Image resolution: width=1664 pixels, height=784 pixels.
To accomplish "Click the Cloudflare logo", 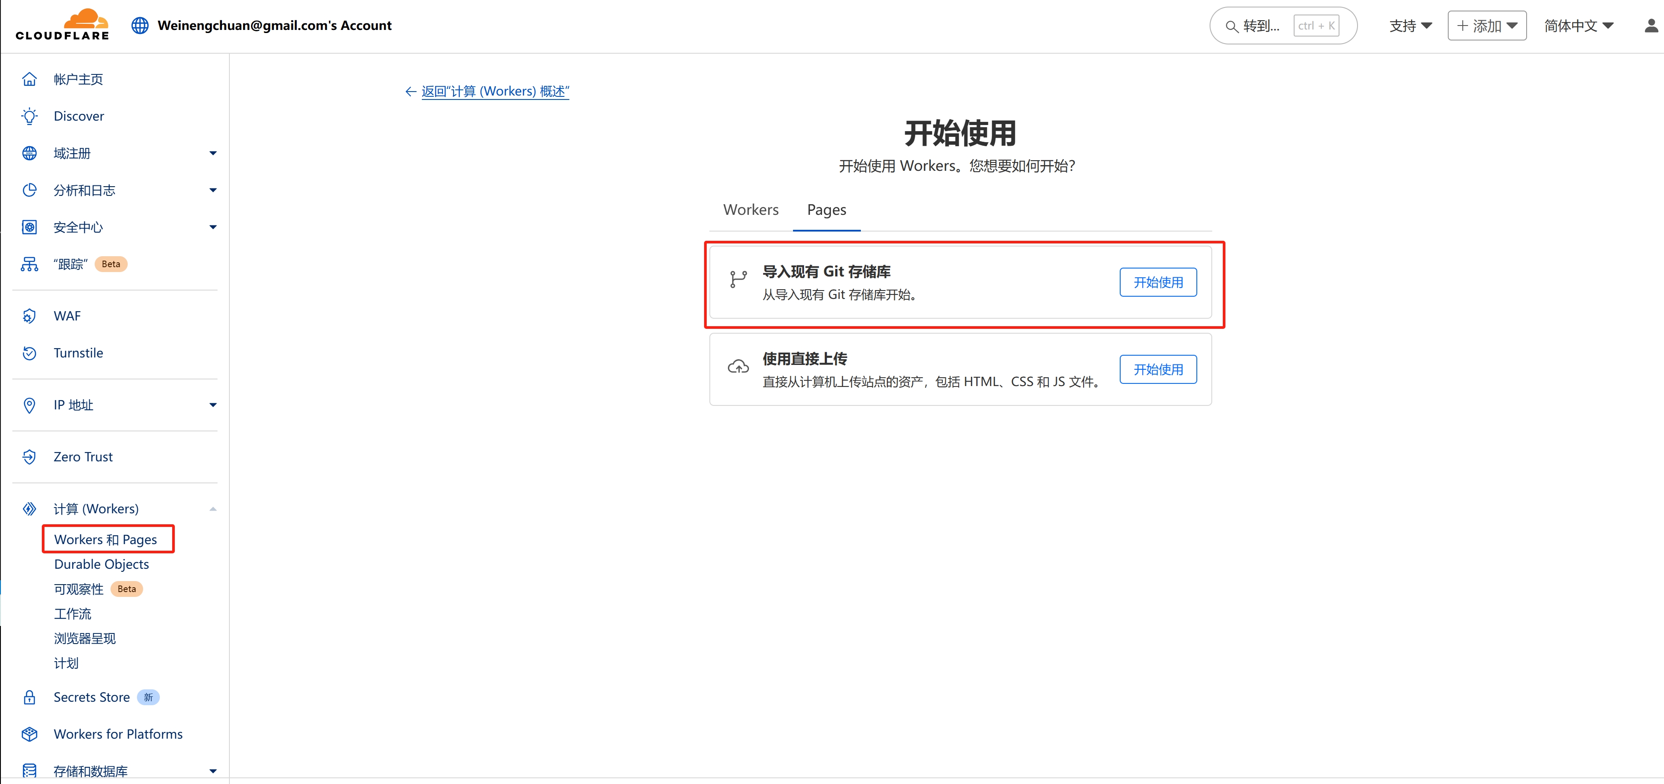I will tap(62, 25).
